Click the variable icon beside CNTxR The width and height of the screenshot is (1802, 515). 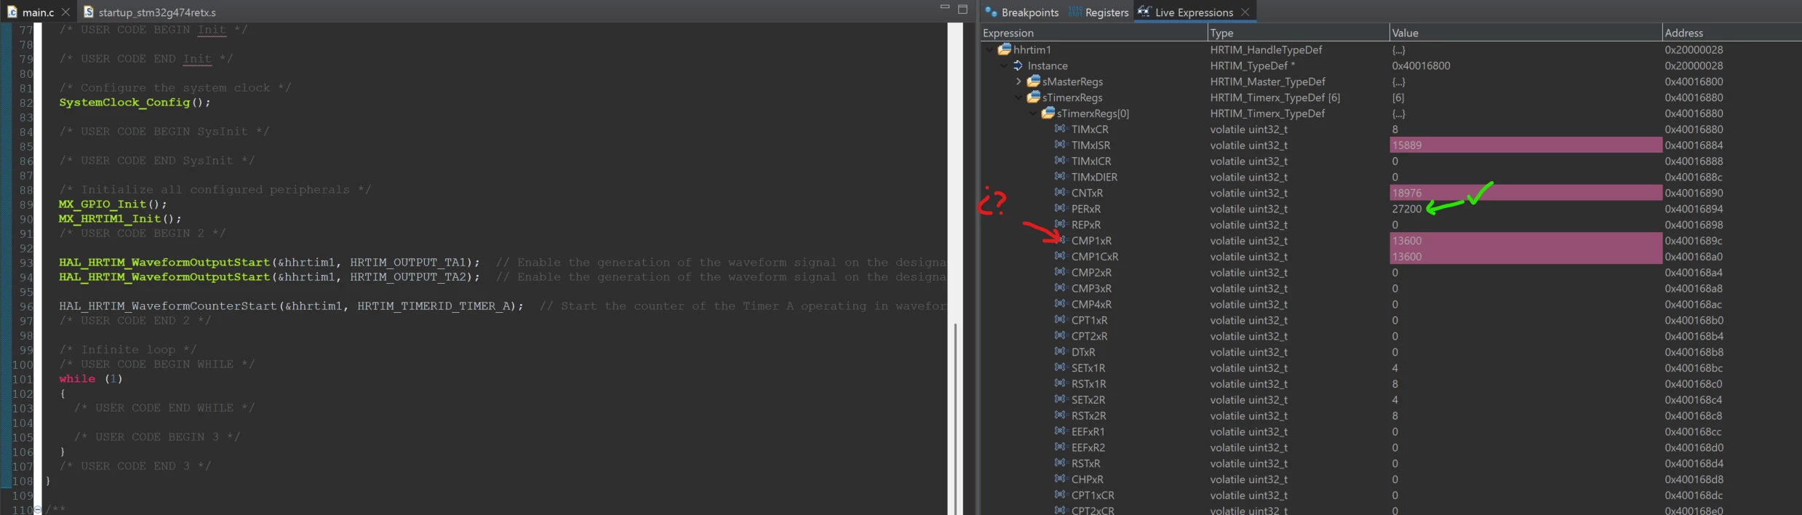pyautogui.click(x=1061, y=193)
